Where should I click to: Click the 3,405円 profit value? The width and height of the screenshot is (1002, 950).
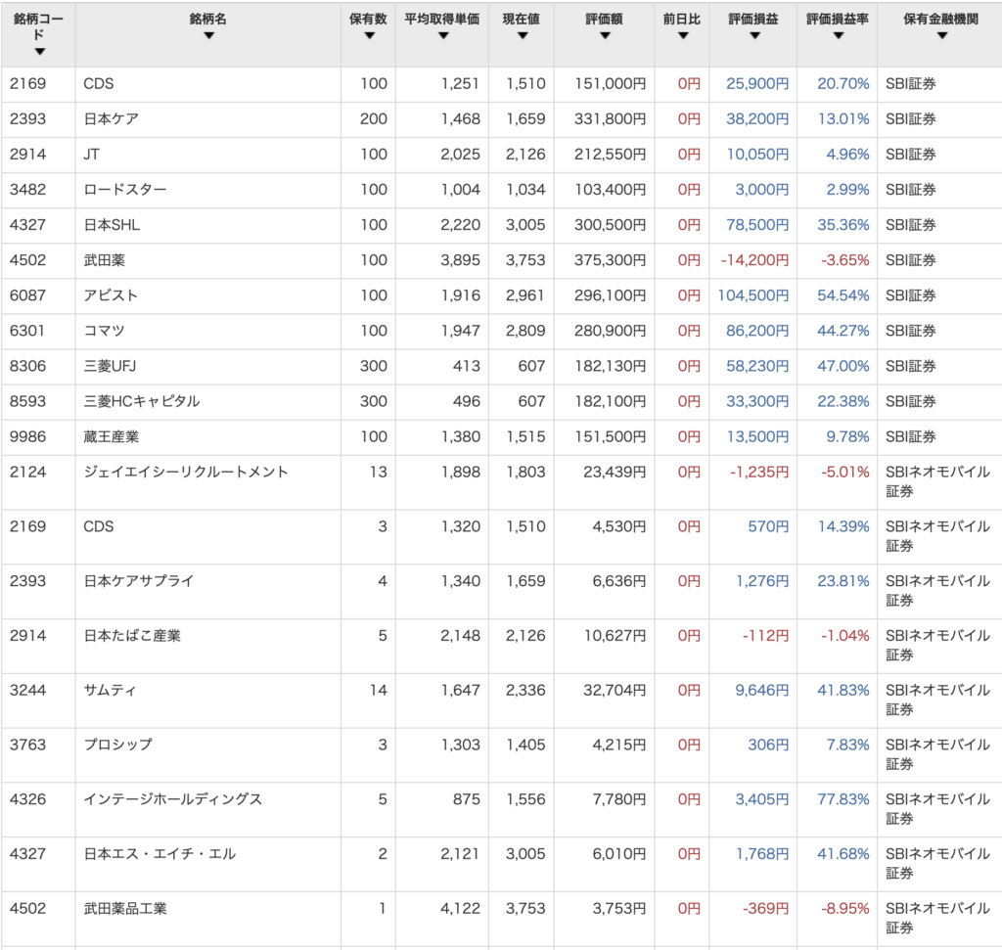coord(761,799)
